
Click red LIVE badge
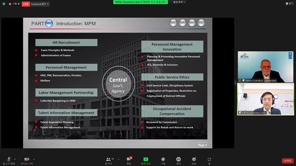(26, 4)
